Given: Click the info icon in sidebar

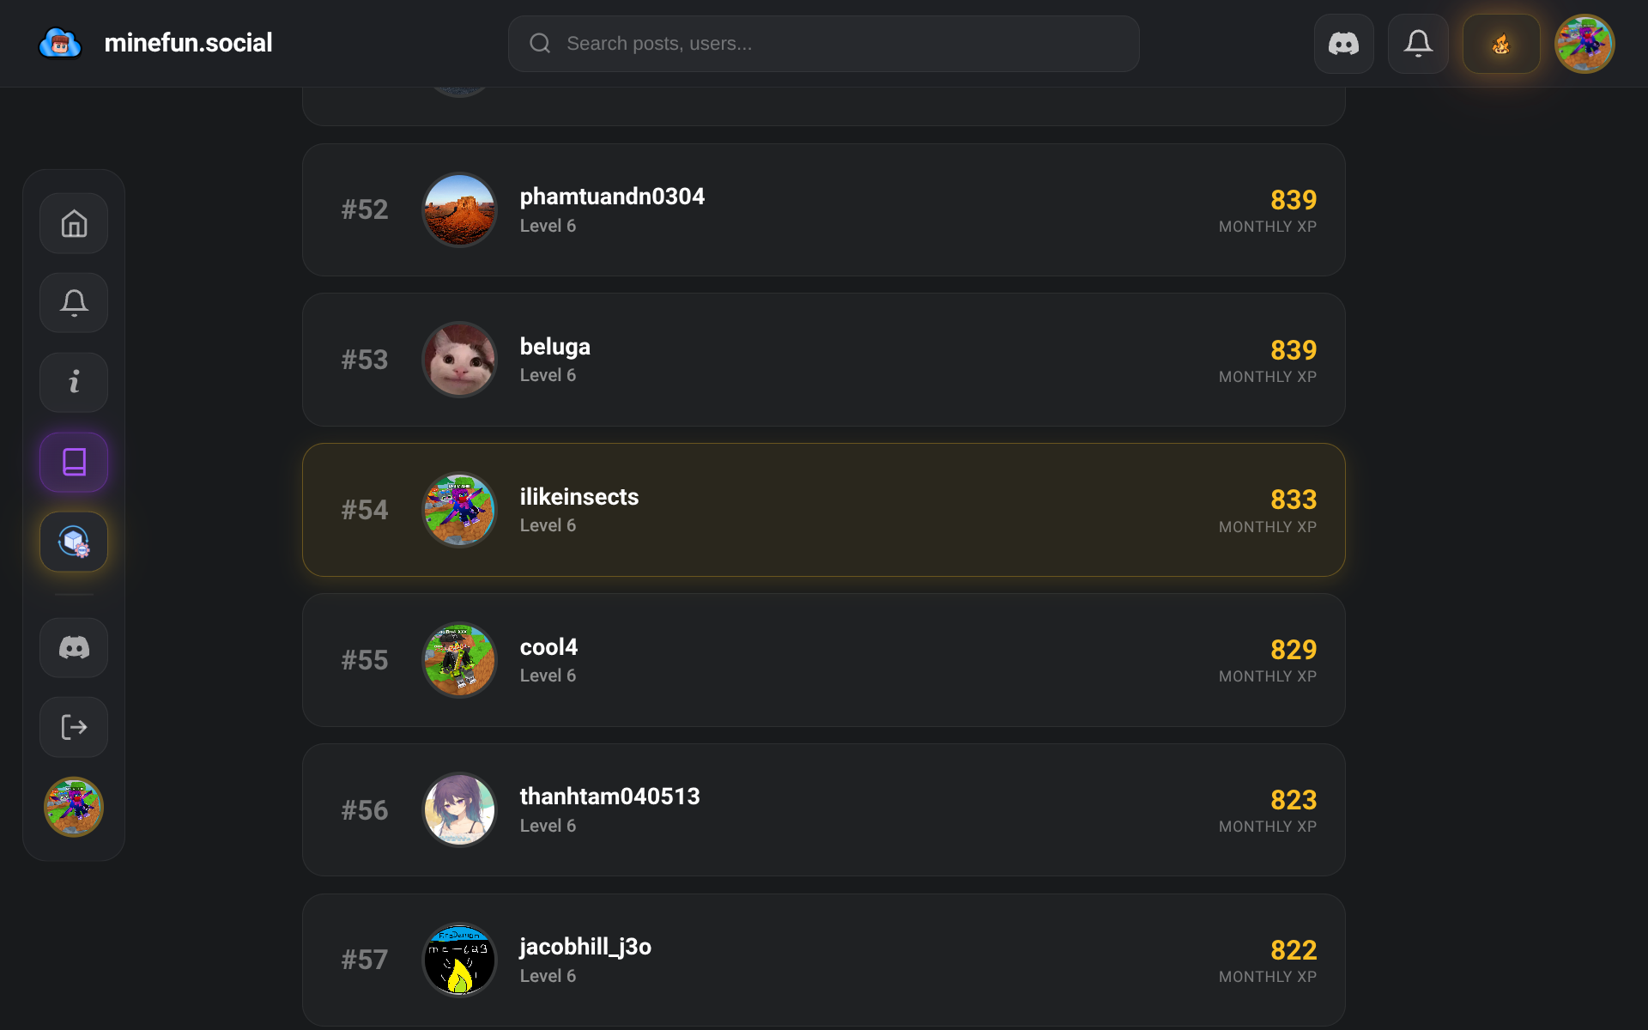Looking at the screenshot, I should [74, 382].
